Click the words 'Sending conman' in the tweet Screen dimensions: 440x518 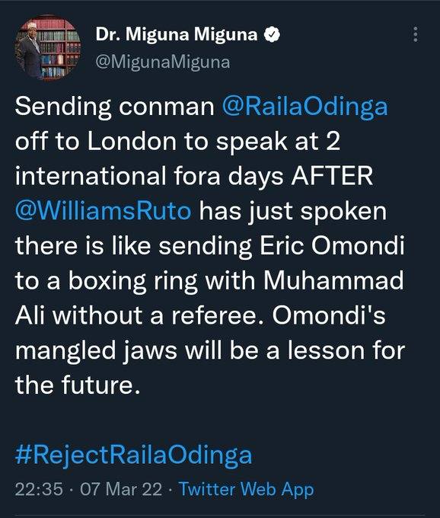click(x=114, y=107)
